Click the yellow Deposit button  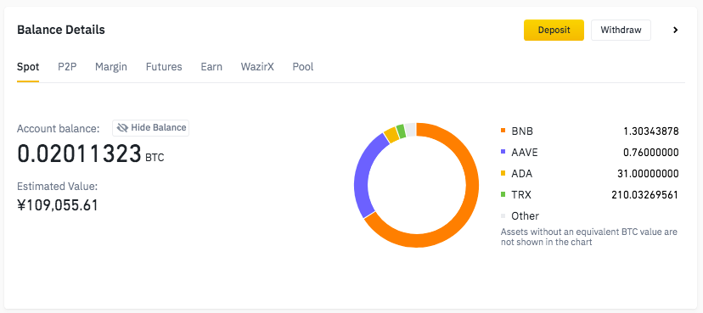click(554, 30)
